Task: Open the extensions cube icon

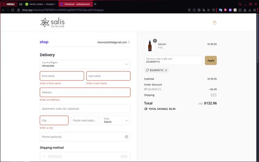Action: [240, 10]
